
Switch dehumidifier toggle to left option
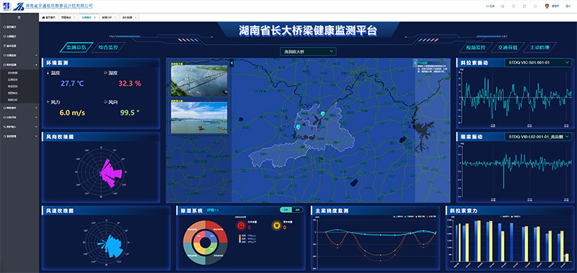(286, 210)
